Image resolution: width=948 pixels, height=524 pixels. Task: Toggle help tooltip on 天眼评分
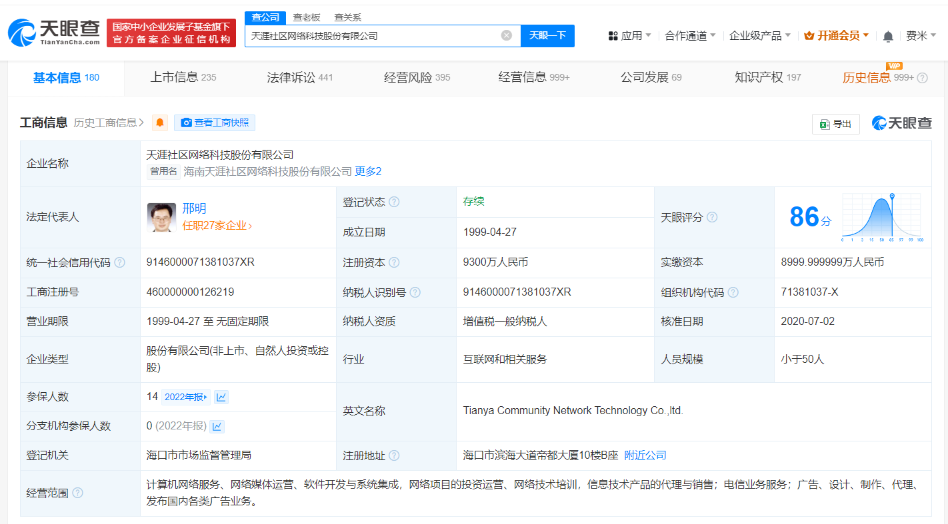tap(713, 217)
